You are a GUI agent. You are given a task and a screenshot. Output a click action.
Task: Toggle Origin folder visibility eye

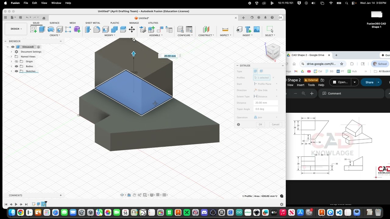16,61
